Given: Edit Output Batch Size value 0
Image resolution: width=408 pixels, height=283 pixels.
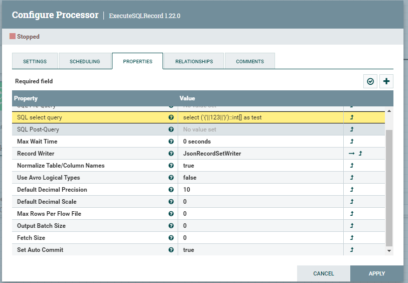Looking at the screenshot, I should 261,225.
